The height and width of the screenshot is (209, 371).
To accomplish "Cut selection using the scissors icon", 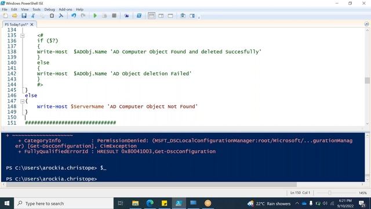I will [33, 16].
